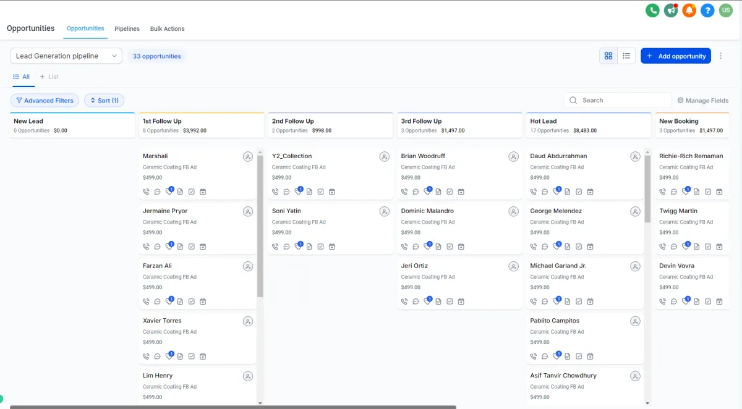This screenshot has height=409, width=742.
Task: Open Advanced Filters
Action: tap(45, 101)
